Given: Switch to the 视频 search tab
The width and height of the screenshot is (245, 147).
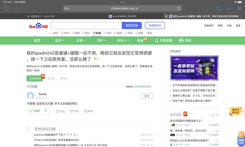Looking at the screenshot, I should (x=76, y=33).
